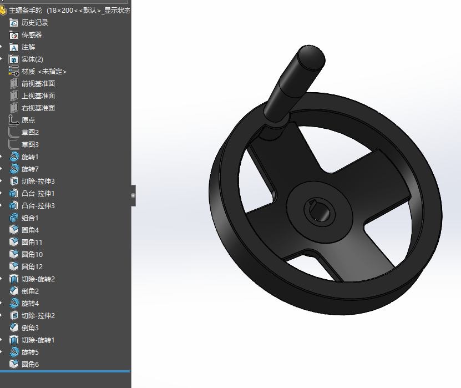Click the 圆角6 fillet icon
Image resolution: width=461 pixels, height=388 pixels.
[13, 365]
